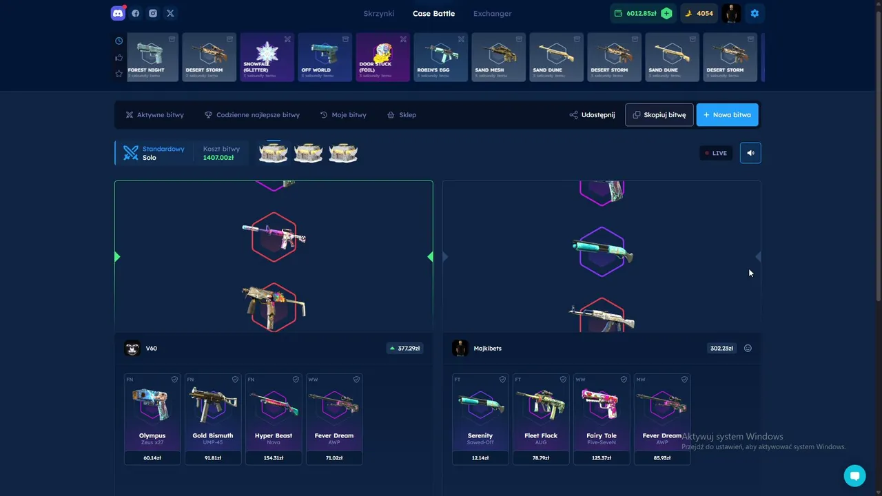The image size is (882, 496).
Task: Open the Instagram social icon
Action: click(x=153, y=13)
